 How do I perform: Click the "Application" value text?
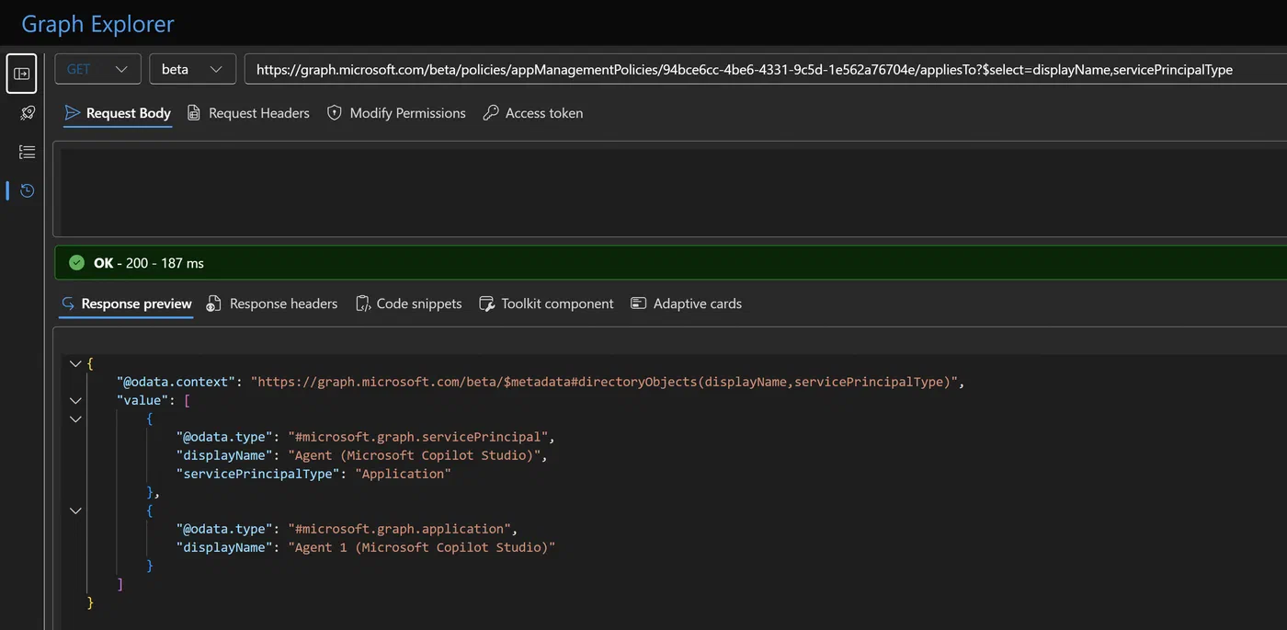[403, 474]
